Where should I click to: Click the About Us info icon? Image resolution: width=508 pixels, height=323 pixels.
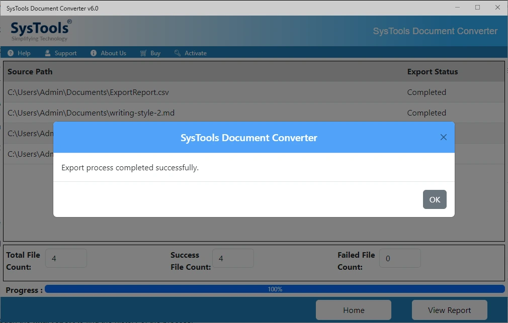[x=94, y=53]
